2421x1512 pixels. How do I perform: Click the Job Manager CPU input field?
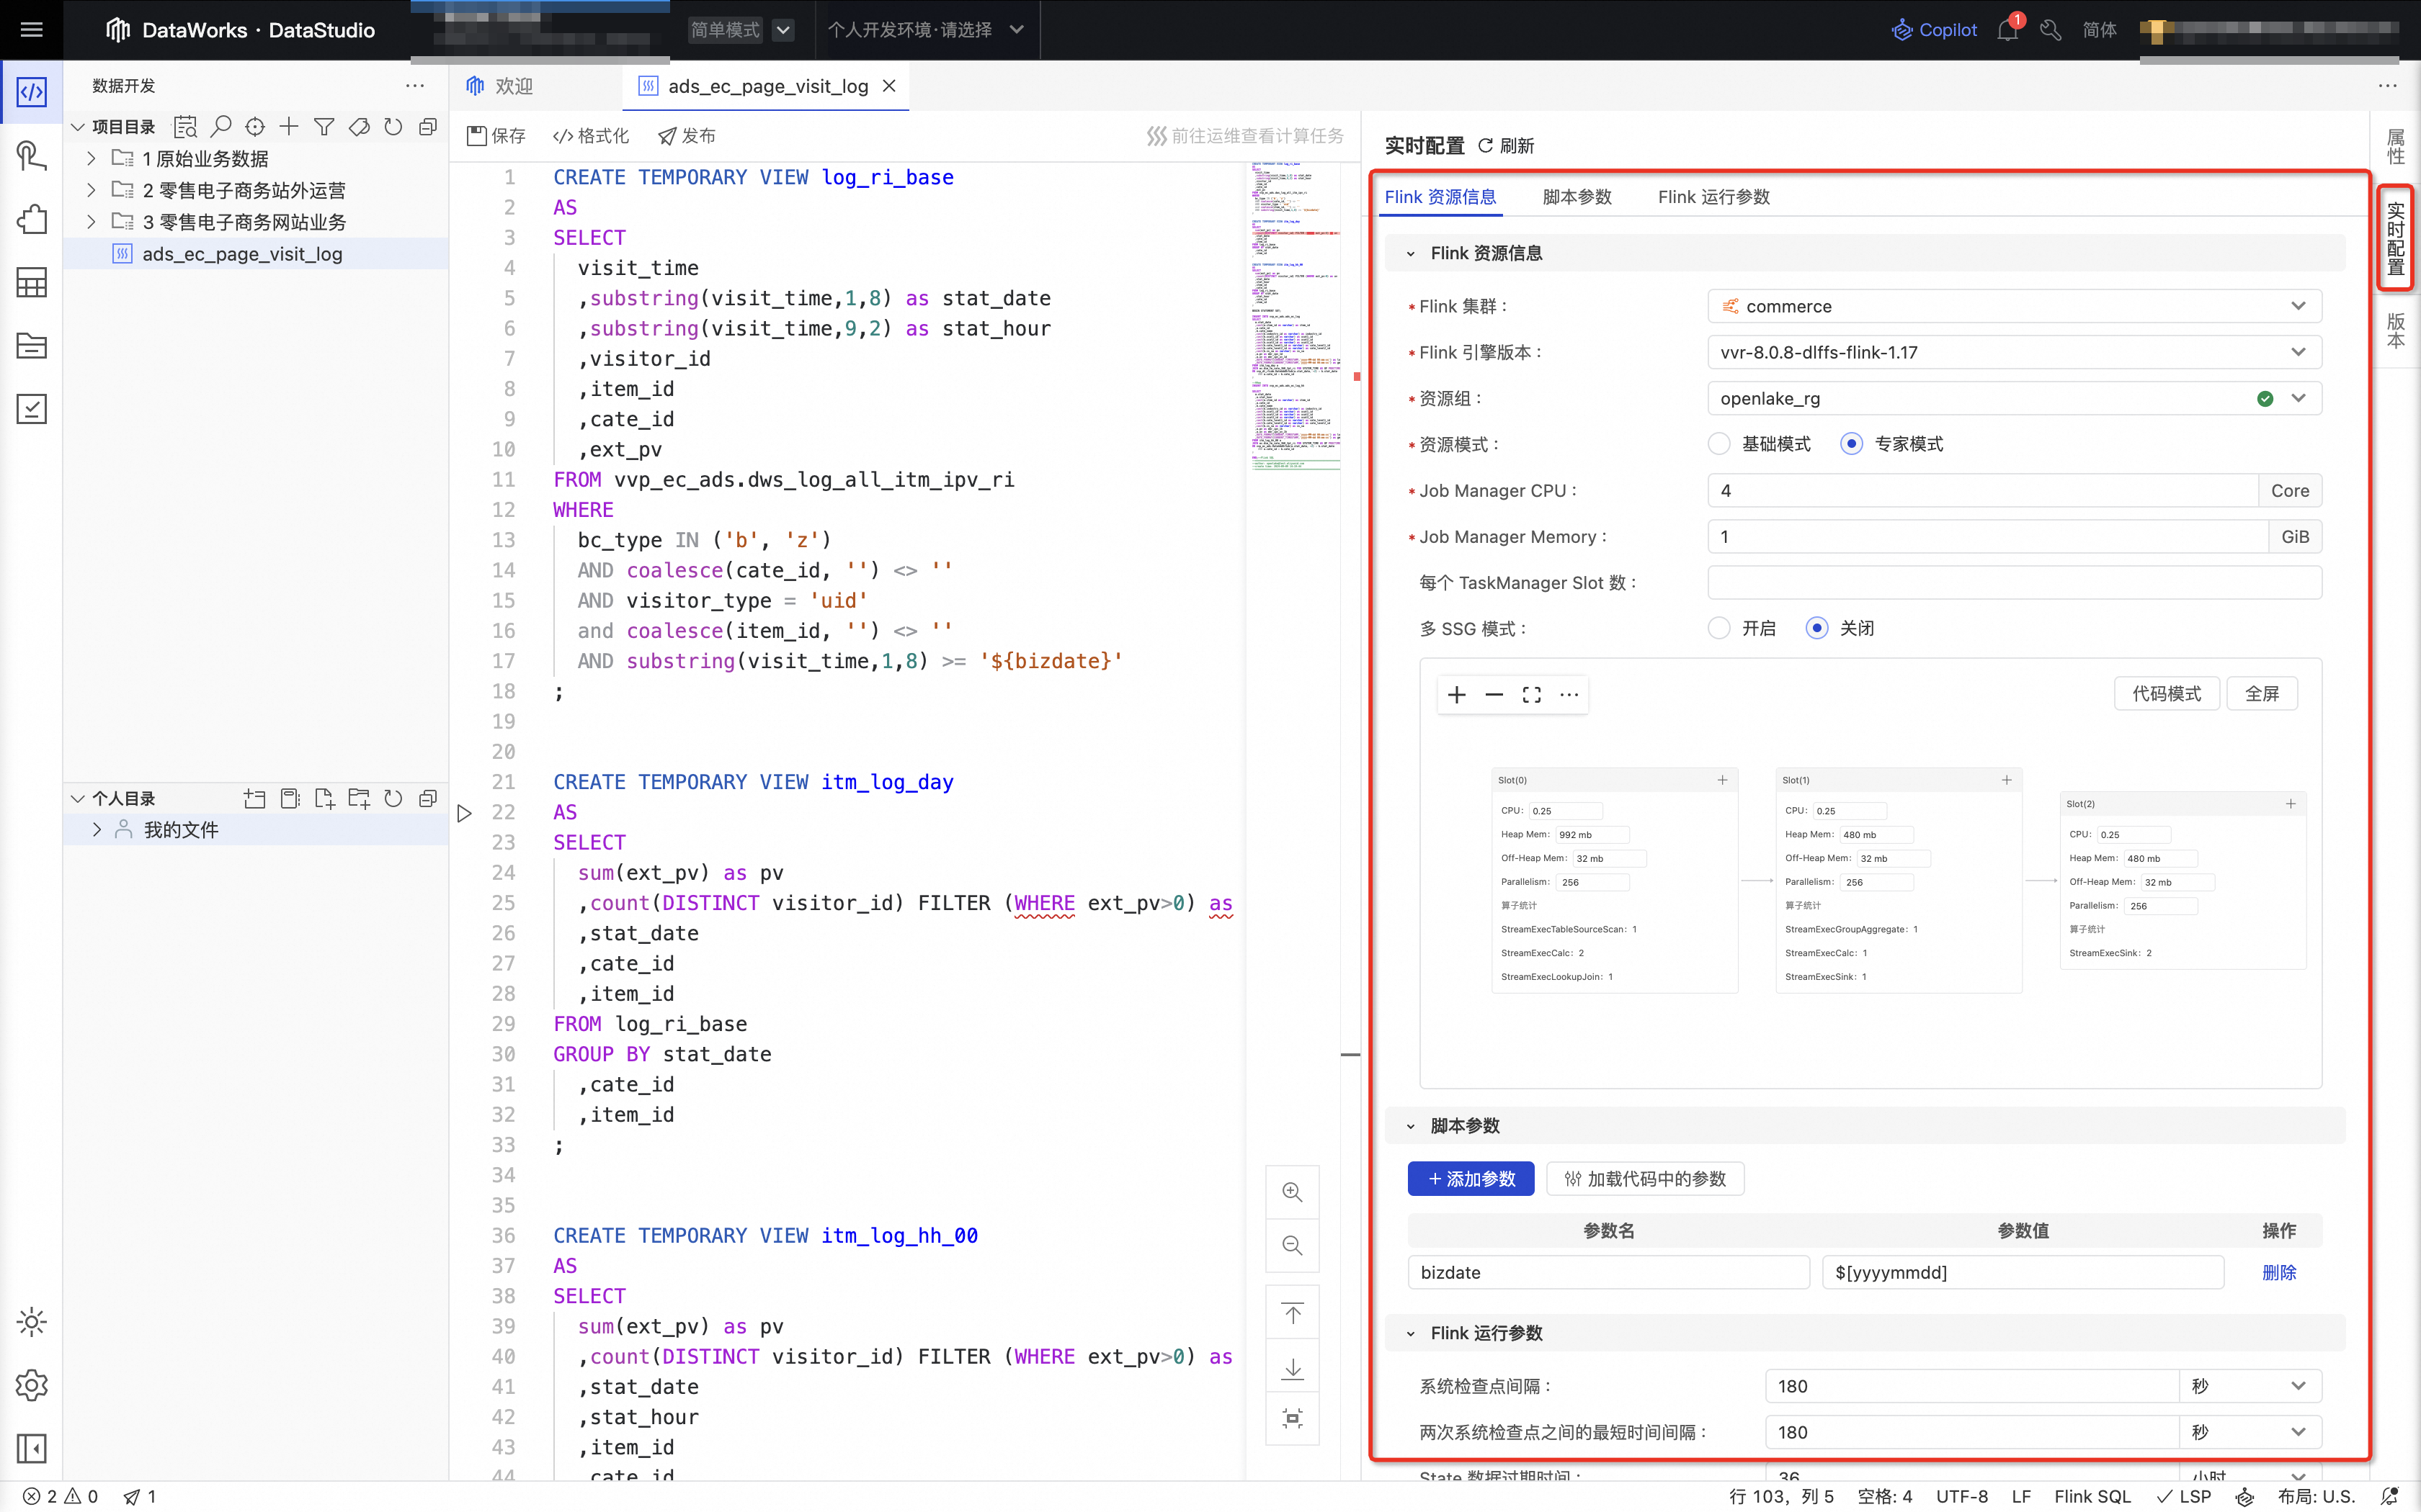tap(1983, 491)
